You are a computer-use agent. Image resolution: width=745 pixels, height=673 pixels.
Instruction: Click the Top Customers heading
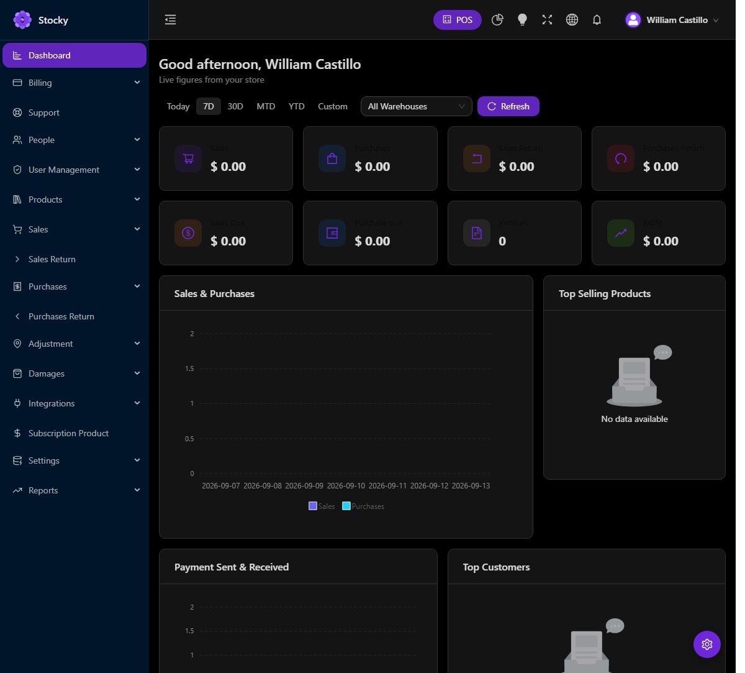[x=496, y=567]
